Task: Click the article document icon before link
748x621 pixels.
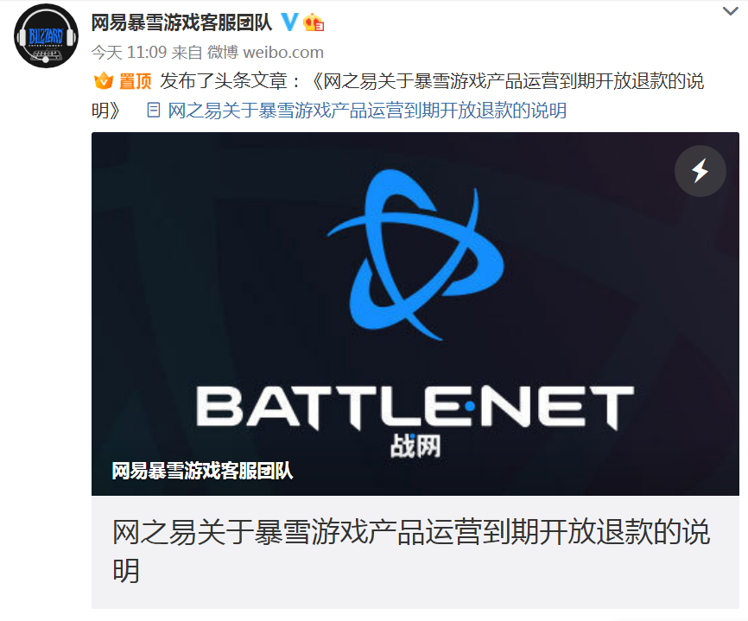Action: coord(153,111)
